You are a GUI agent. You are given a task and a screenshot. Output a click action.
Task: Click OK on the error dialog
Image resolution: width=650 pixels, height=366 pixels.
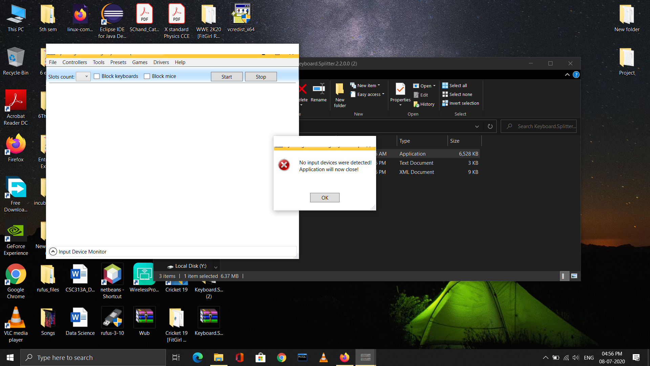(x=324, y=198)
